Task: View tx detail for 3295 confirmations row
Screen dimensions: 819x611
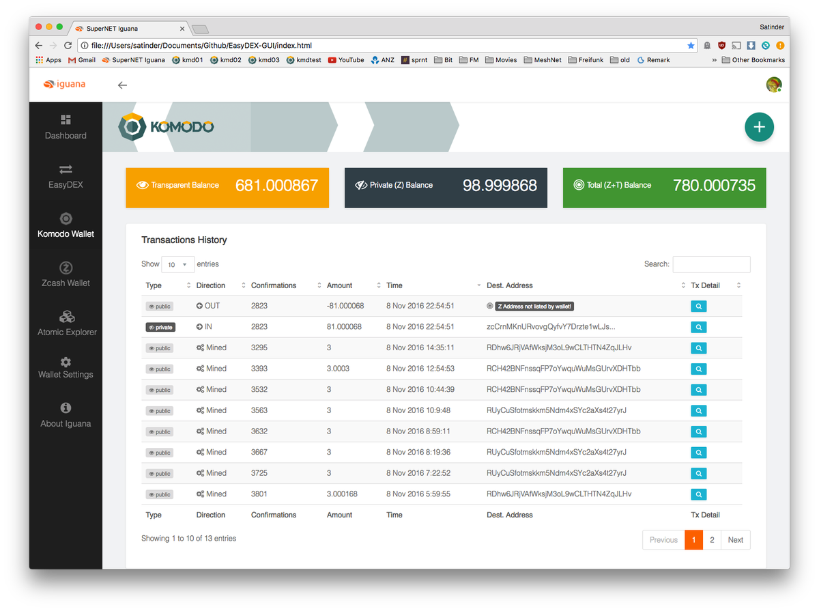Action: pyautogui.click(x=698, y=348)
